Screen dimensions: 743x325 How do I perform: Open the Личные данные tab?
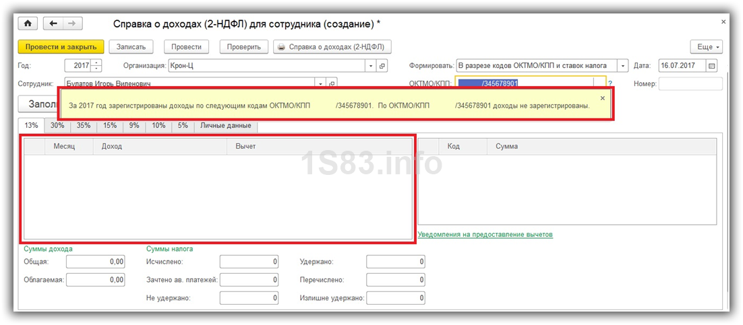click(226, 126)
